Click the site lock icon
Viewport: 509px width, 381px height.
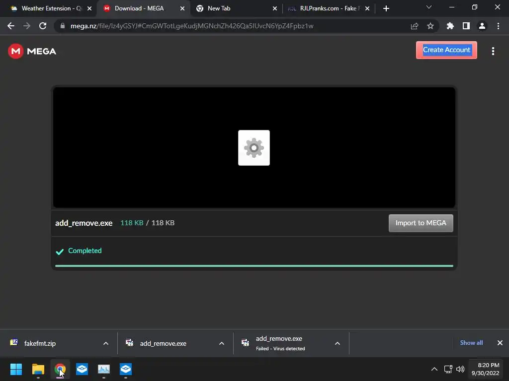(62, 26)
